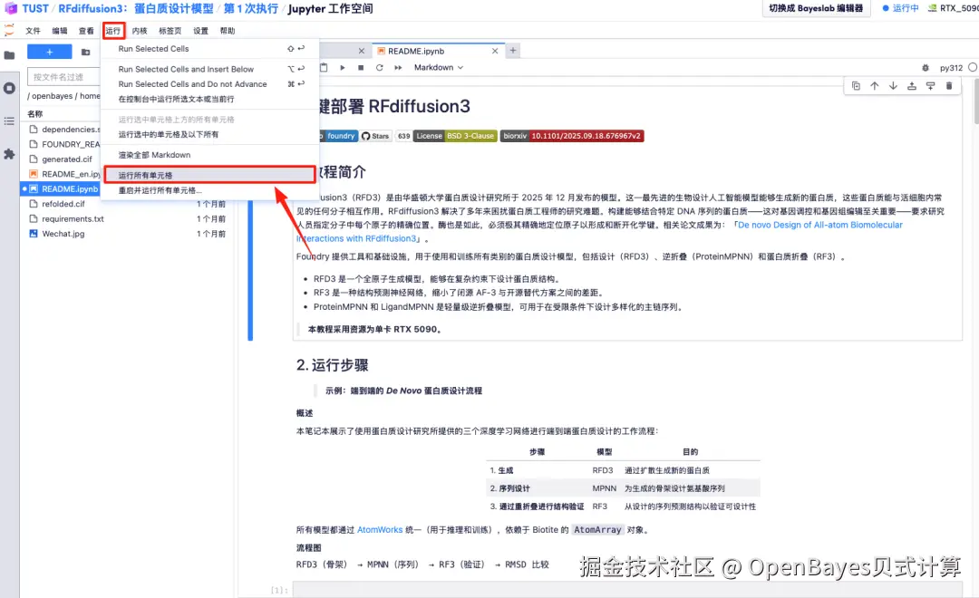Interrupt the kernel with stop icon
The image size is (979, 598).
pyautogui.click(x=361, y=67)
